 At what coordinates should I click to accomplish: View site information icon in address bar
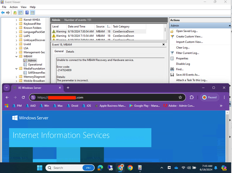tap(33, 97)
